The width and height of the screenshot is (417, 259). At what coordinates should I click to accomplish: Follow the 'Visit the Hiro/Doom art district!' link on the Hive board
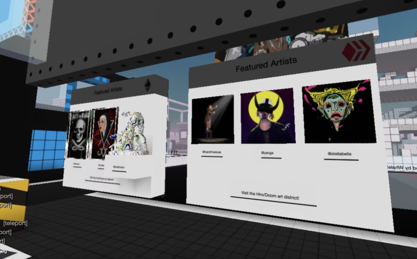tap(270, 195)
